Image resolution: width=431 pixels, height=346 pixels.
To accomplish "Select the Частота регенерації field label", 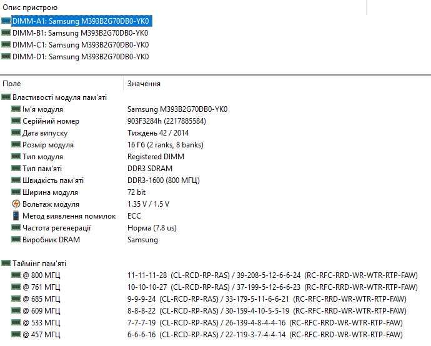I will (57, 228).
